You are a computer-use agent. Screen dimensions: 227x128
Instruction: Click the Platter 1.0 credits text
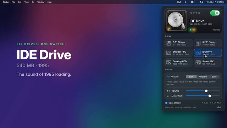click(x=181, y=107)
